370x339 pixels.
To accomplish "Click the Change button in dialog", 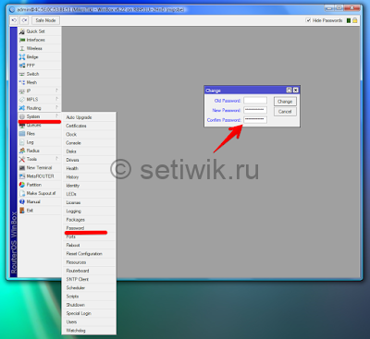I will click(x=285, y=102).
